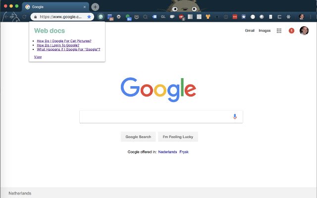Open What Happens If I Google For Google
The width and height of the screenshot is (317, 198).
(x=68, y=49)
